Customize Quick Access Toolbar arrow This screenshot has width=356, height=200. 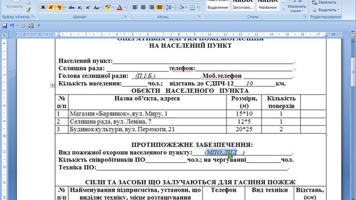pos(38,26)
